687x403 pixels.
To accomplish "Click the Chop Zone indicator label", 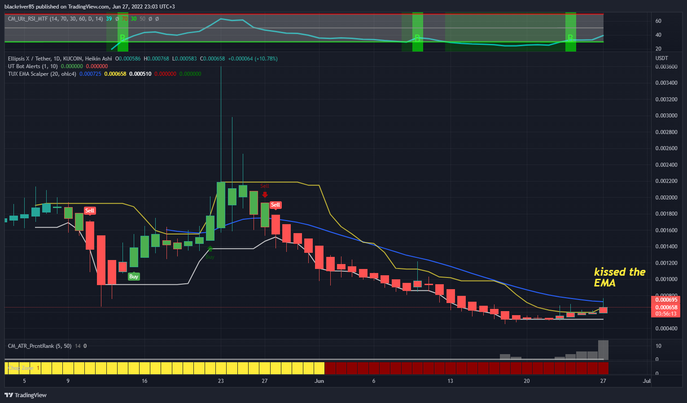I will tap(21, 368).
